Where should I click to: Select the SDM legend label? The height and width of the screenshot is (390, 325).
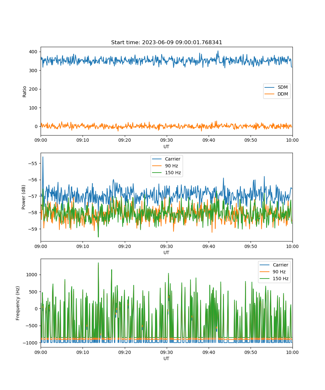[282, 87]
